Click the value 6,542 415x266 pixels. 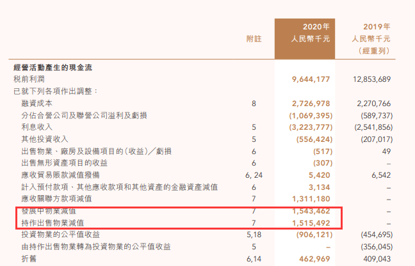(x=381, y=175)
